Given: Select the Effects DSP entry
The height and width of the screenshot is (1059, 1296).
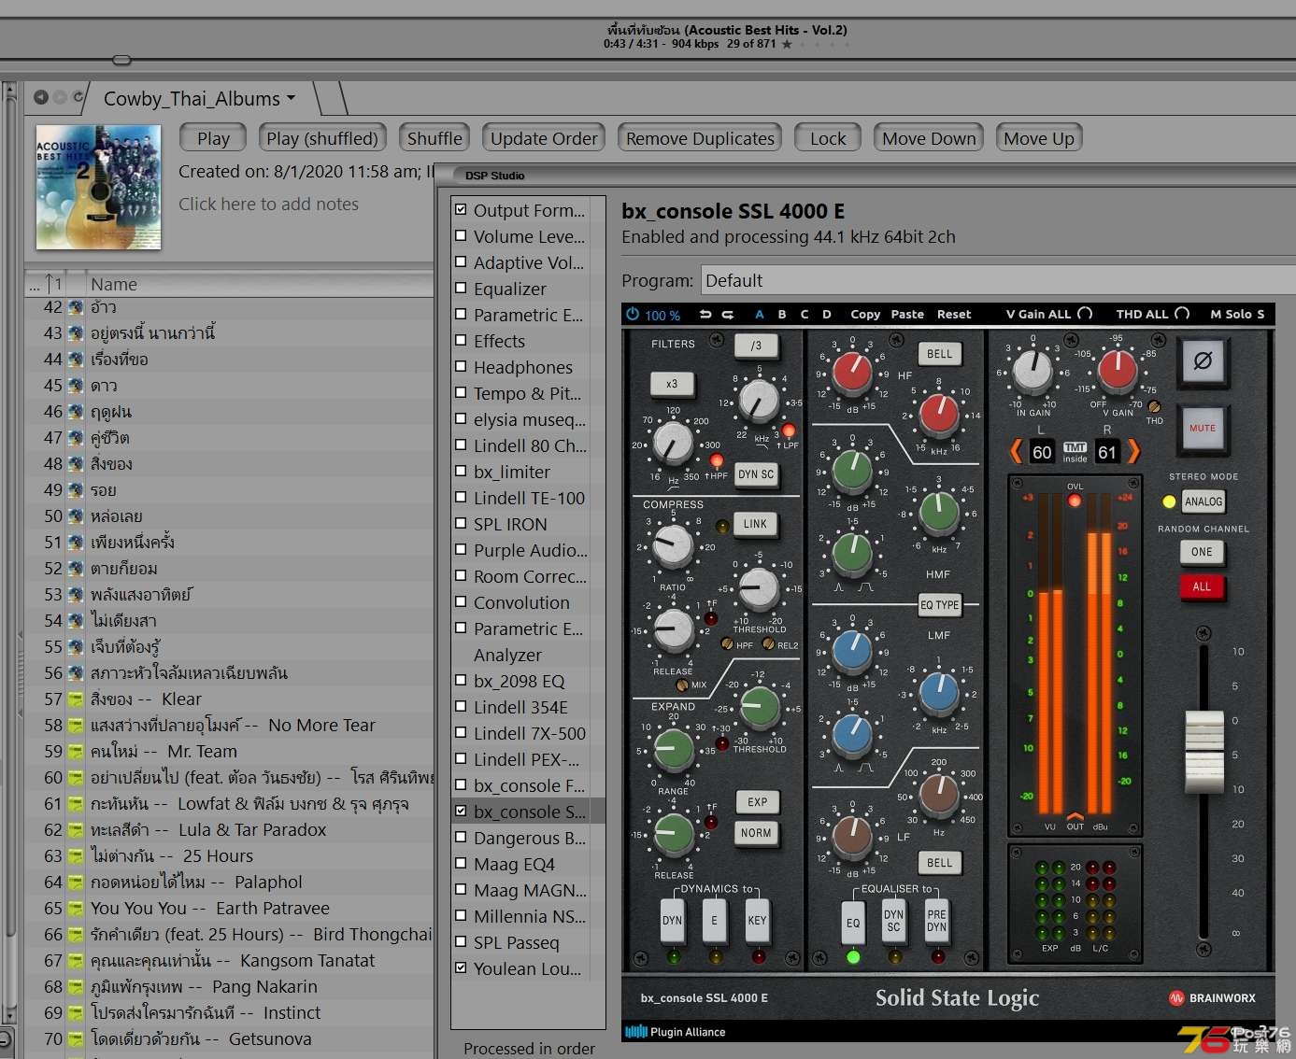Looking at the screenshot, I should pyautogui.click(x=499, y=341).
